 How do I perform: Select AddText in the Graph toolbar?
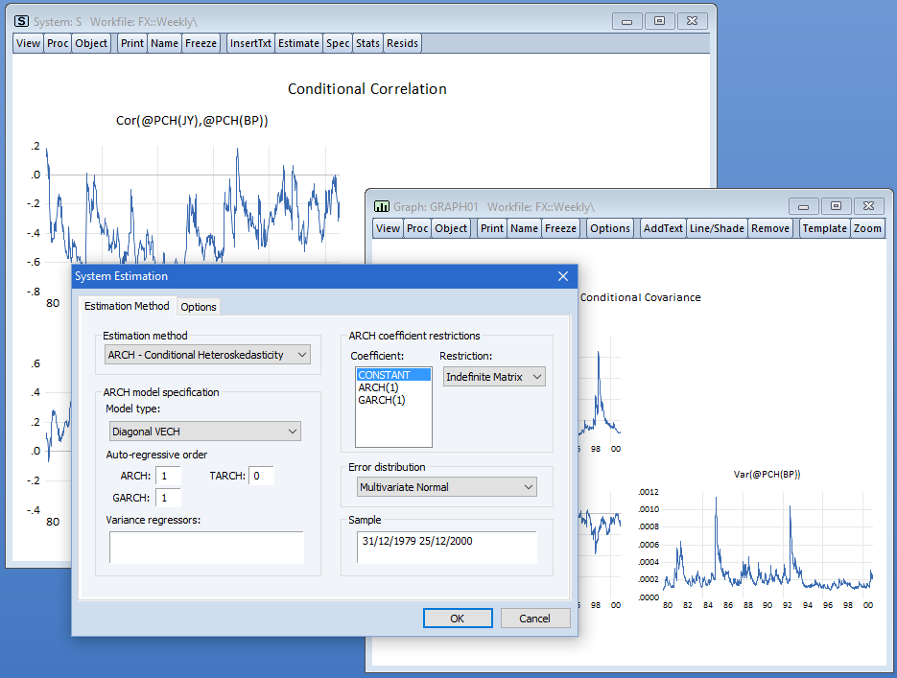(x=663, y=228)
